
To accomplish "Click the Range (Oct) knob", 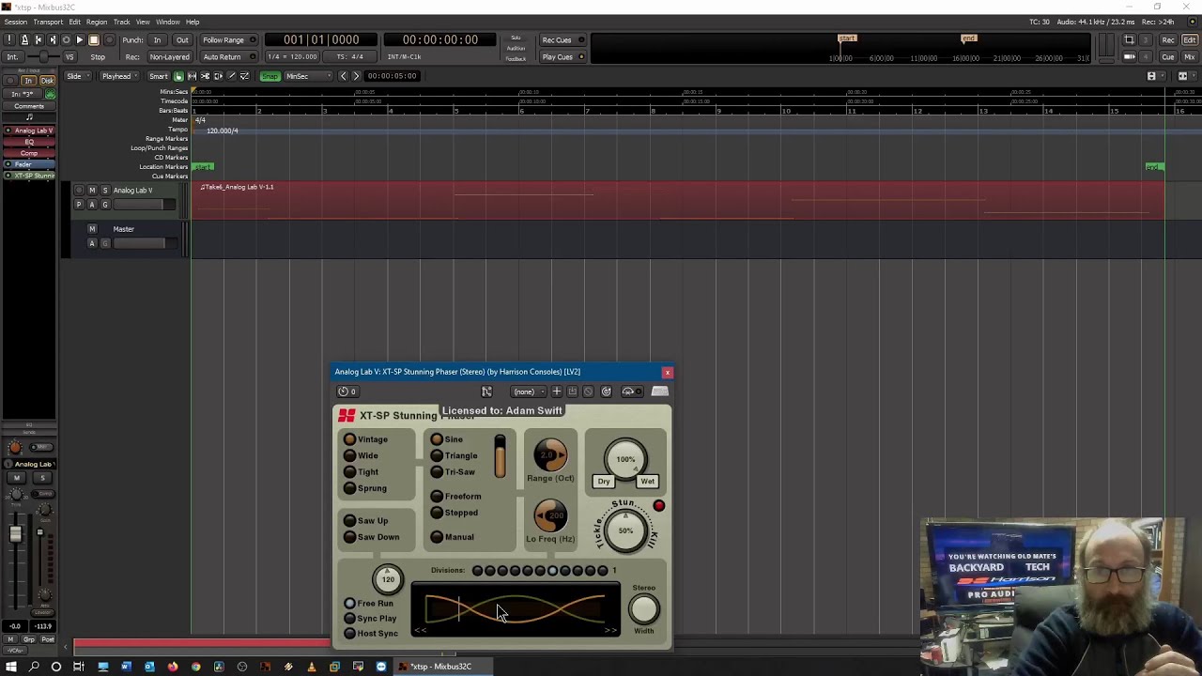I will [x=550, y=455].
